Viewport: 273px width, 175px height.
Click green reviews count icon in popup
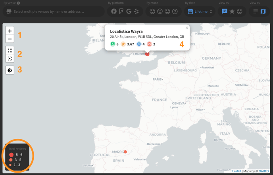[x=113, y=44]
